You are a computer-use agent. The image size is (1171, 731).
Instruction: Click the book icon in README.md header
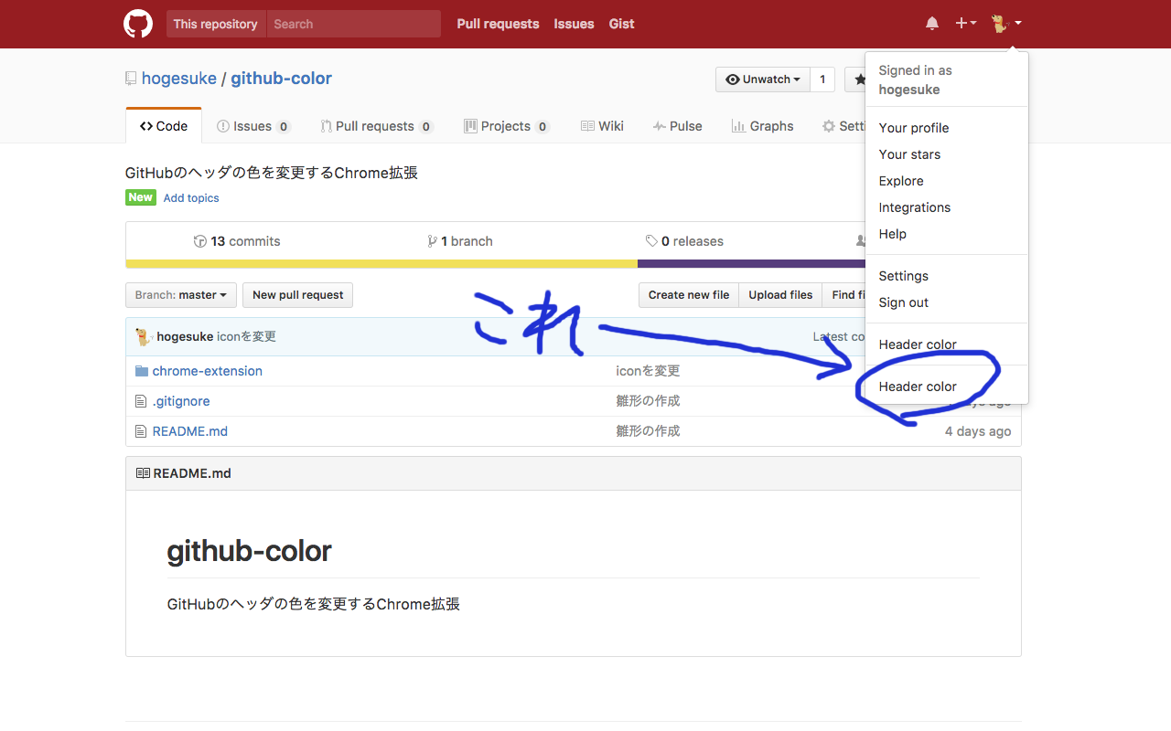coord(143,473)
